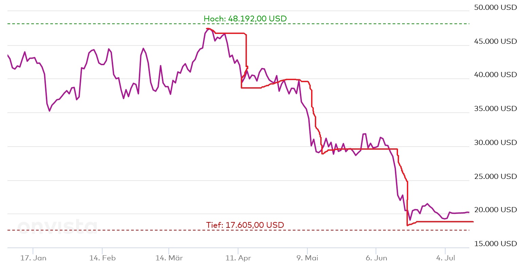Click the 14. Mär axis date
This screenshot has width=523, height=277.
(x=169, y=258)
